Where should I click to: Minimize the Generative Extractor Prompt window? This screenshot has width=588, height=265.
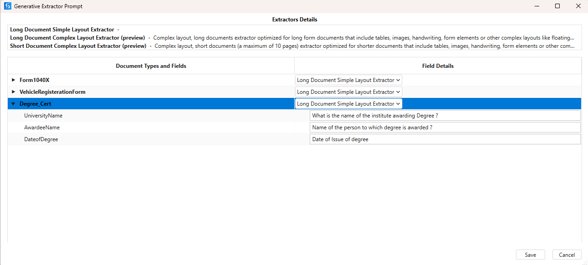click(x=536, y=6)
